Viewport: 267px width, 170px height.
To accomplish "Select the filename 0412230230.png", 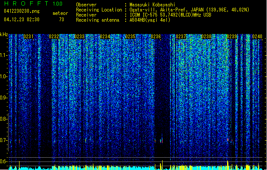I will pos(22,11).
